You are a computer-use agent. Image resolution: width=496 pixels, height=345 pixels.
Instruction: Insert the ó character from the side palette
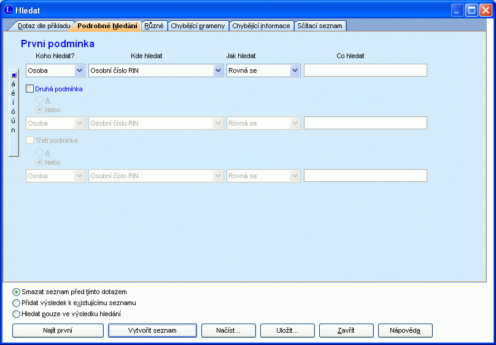click(x=14, y=112)
